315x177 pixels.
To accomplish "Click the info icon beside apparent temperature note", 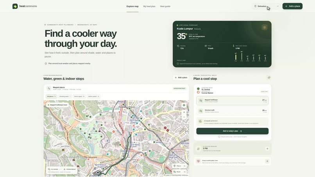I will point(178,64).
